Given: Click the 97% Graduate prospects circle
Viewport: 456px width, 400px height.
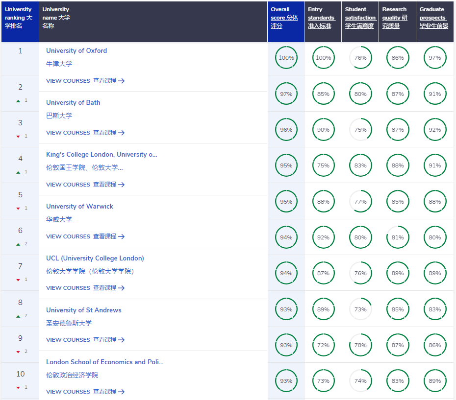Looking at the screenshot, I should pos(434,58).
